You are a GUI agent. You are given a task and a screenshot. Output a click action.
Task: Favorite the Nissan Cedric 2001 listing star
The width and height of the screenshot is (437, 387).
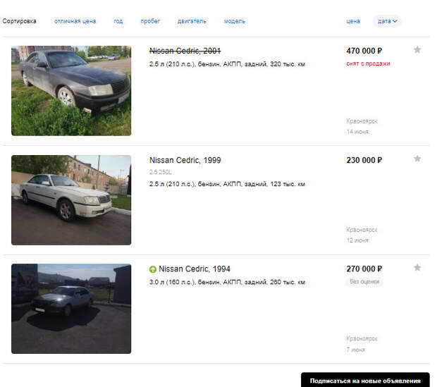pyautogui.click(x=417, y=49)
